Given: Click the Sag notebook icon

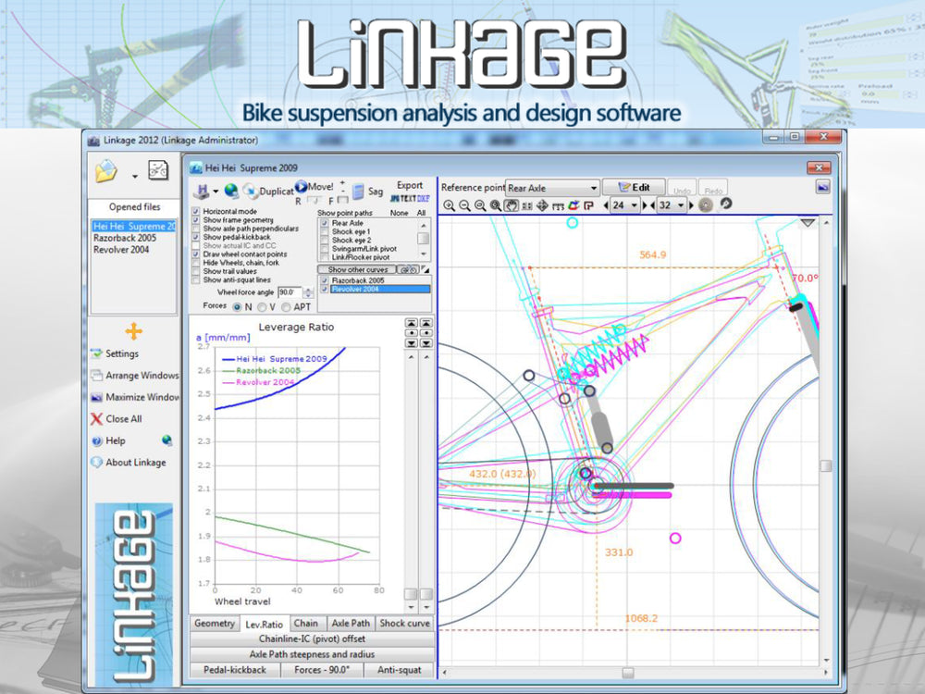Looking at the screenshot, I should pyautogui.click(x=358, y=192).
